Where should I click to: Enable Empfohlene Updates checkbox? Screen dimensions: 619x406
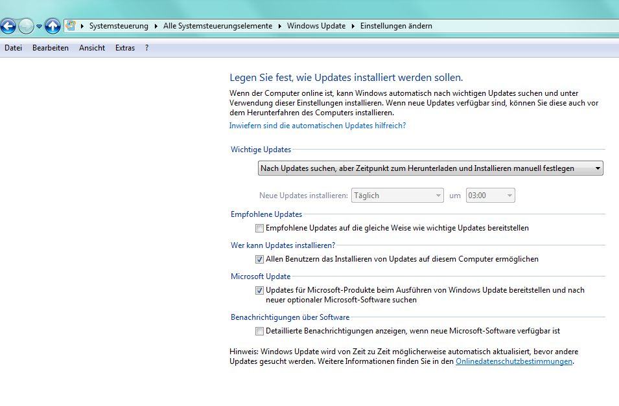[x=259, y=228]
